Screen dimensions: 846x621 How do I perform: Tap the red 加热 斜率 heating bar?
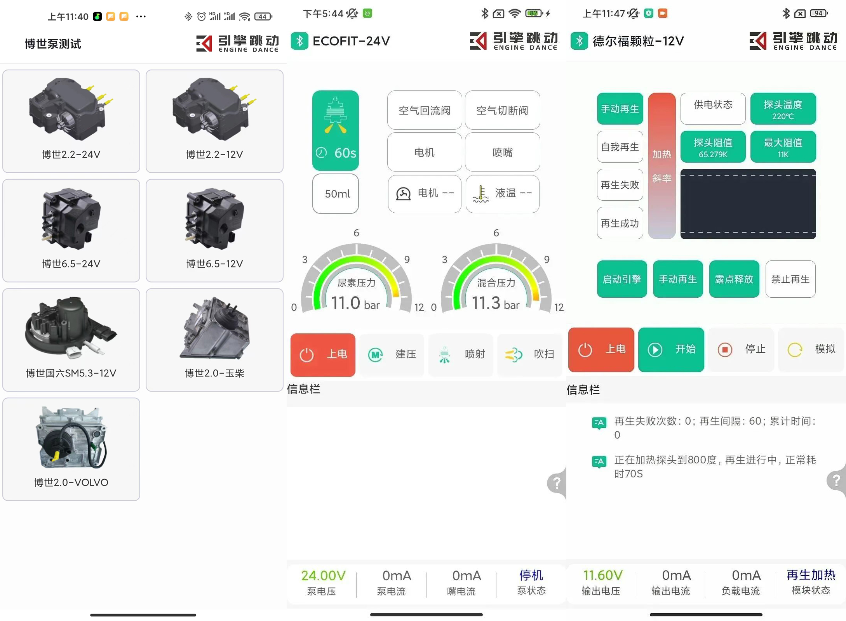pos(662,166)
